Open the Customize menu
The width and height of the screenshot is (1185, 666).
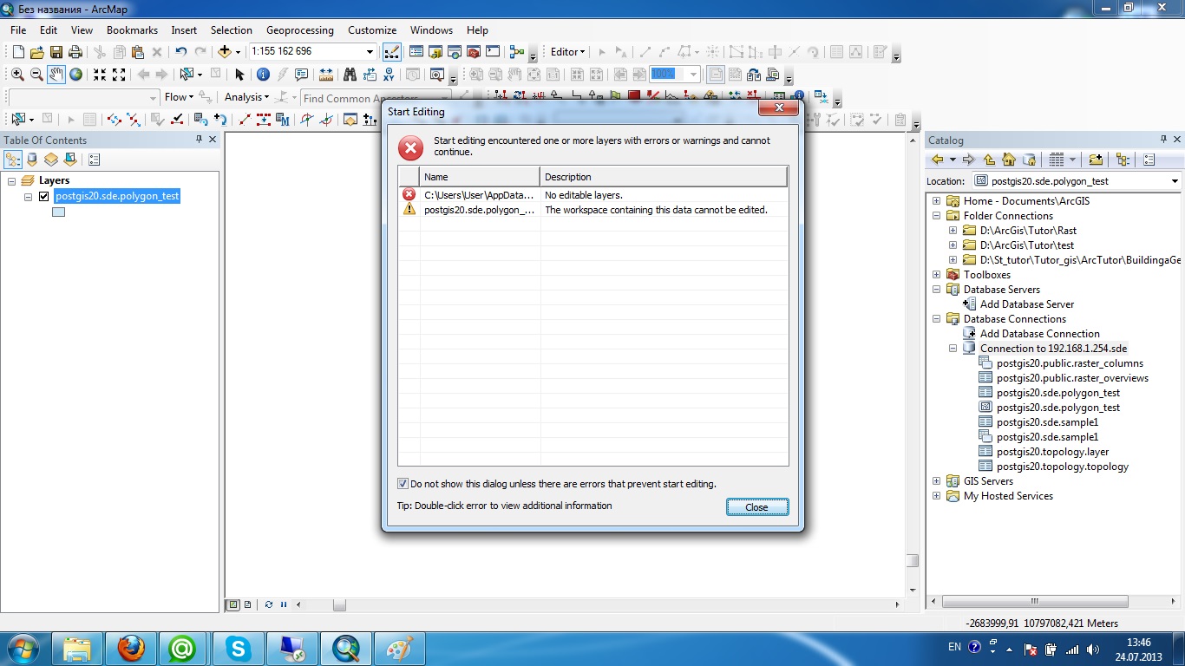tap(372, 29)
